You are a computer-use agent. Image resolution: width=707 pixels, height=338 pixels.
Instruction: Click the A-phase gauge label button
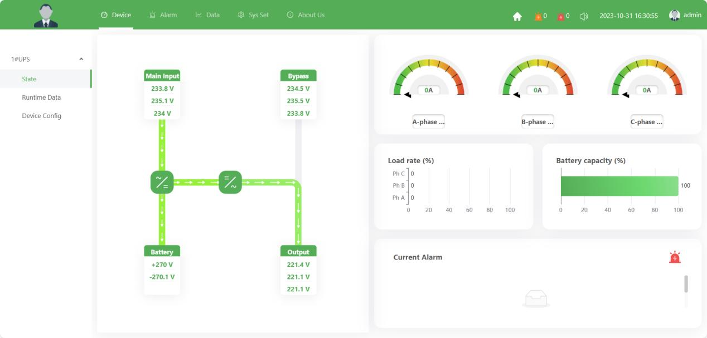coord(428,122)
